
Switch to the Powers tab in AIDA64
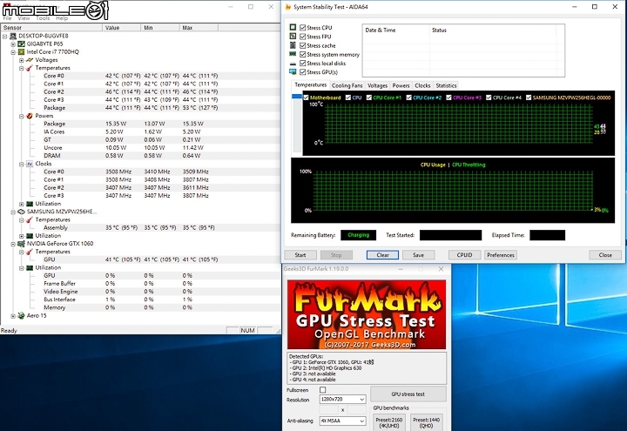401,85
